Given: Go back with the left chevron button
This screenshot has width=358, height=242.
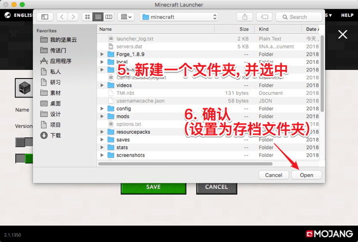Looking at the screenshot, I should point(62,17).
